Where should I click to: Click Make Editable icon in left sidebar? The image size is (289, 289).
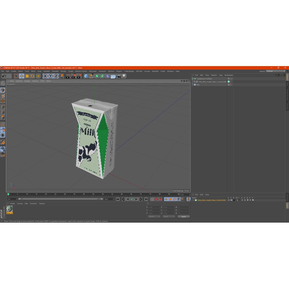pos(3,83)
